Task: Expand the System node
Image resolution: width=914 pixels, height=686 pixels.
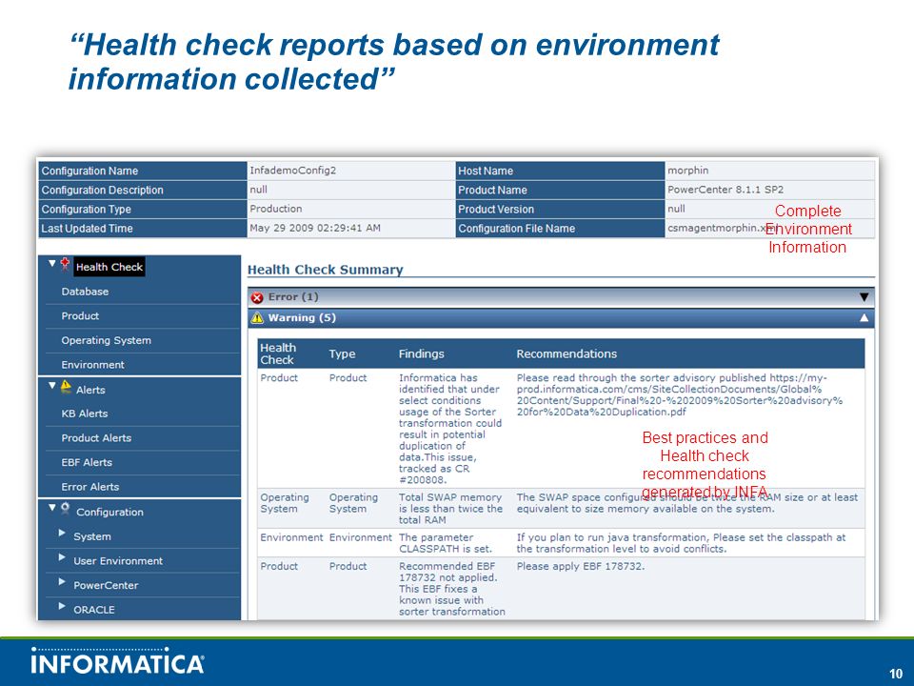Action: pos(62,534)
